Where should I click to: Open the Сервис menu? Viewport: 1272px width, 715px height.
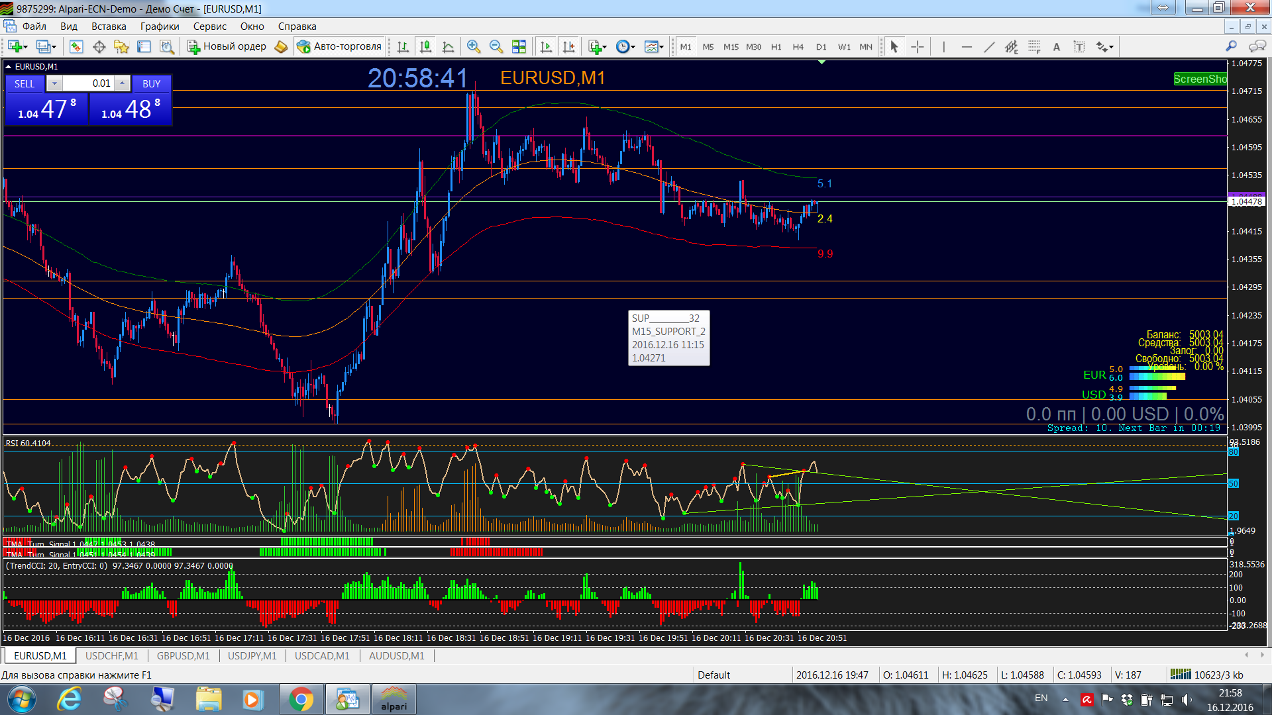click(210, 26)
